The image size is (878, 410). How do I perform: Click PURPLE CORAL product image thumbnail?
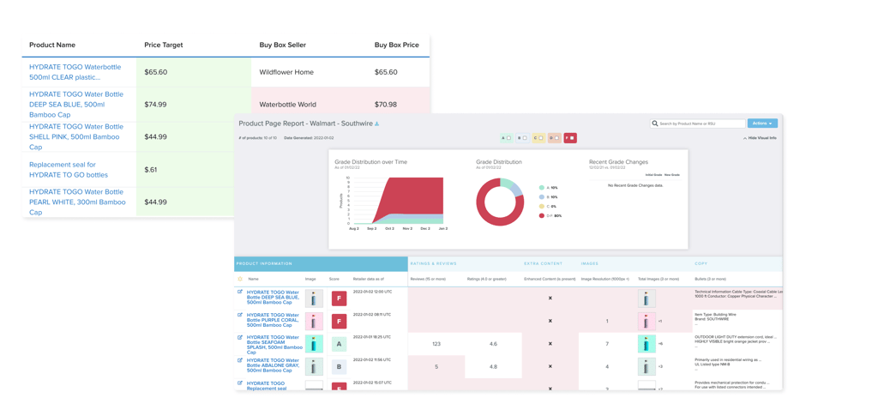pos(314,322)
